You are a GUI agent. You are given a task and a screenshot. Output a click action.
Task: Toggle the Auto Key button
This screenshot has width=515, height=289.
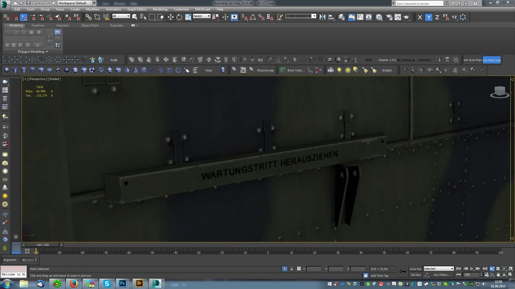tap(416, 268)
